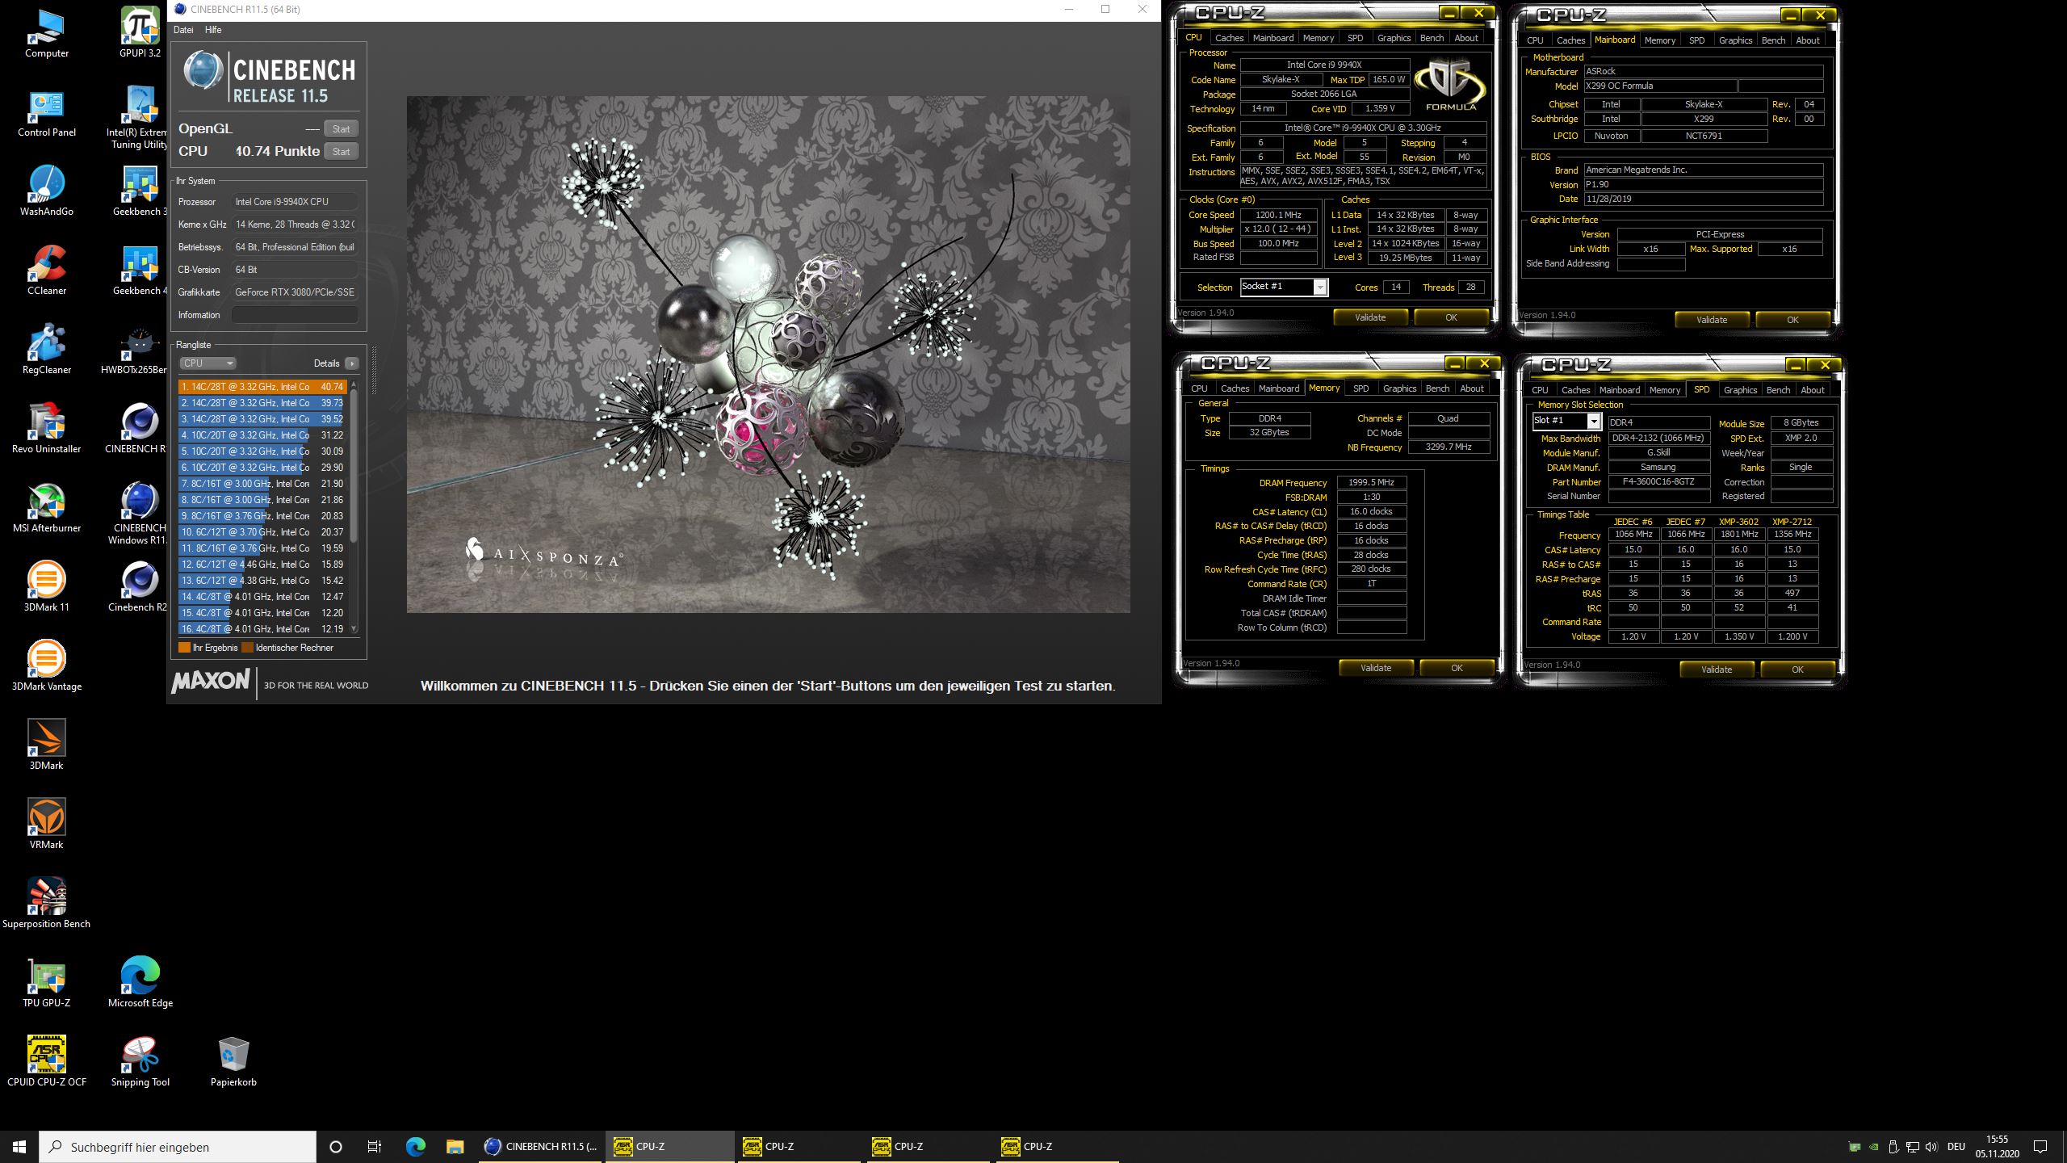This screenshot has height=1163, width=2067.
Task: Open Task View in taskbar
Action: point(374,1146)
